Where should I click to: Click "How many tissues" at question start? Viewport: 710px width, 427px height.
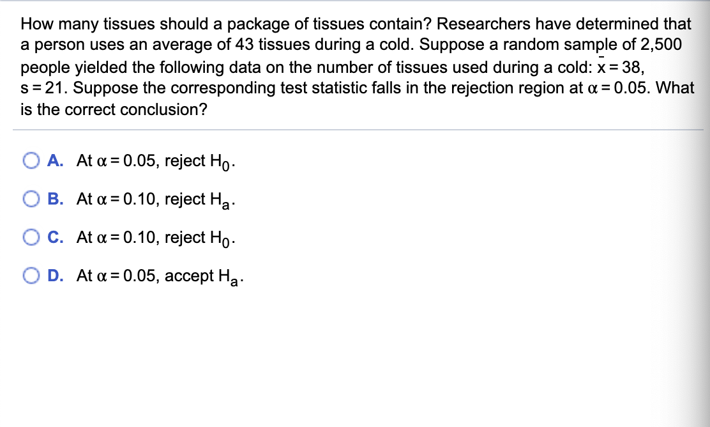tap(75, 24)
